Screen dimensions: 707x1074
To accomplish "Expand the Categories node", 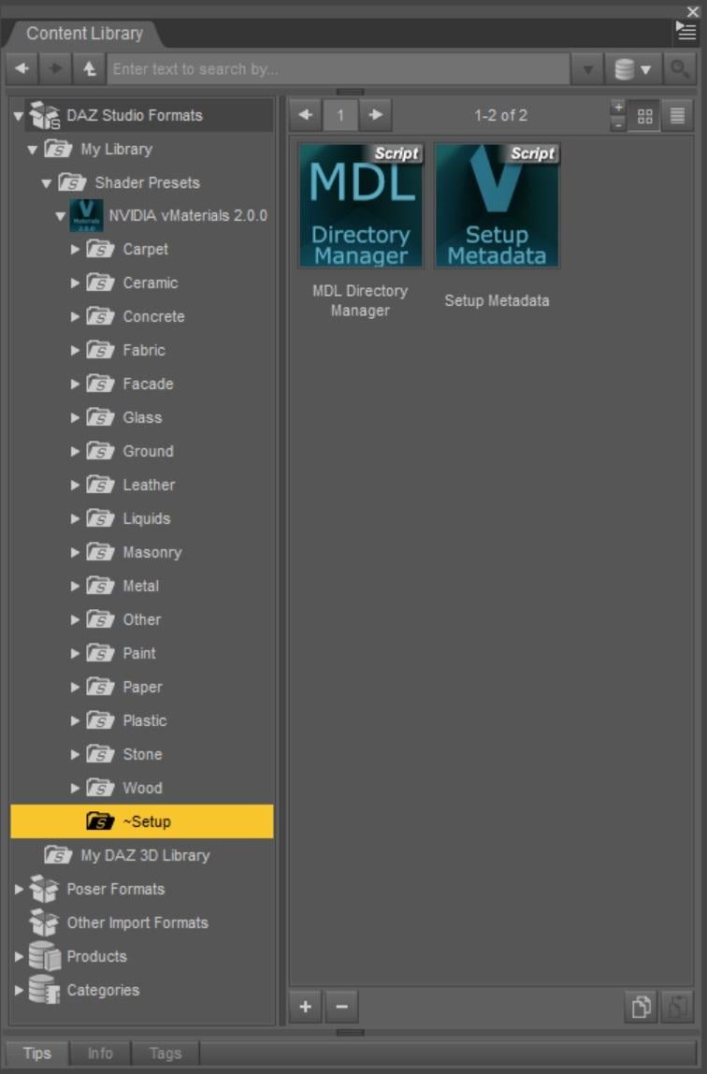I will point(19,990).
